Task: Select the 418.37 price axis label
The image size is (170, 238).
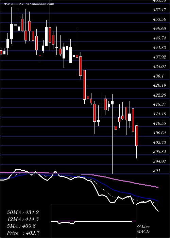Action: pyautogui.click(x=159, y=104)
